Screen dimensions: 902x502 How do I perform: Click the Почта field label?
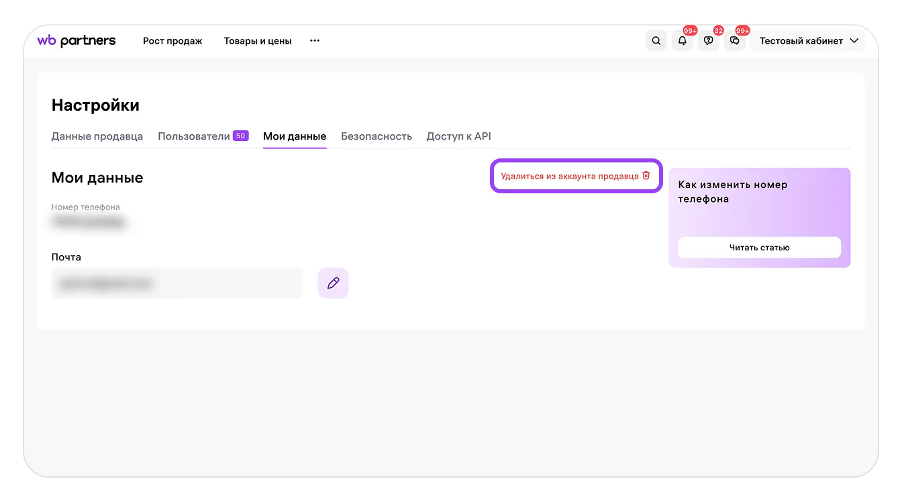click(66, 257)
